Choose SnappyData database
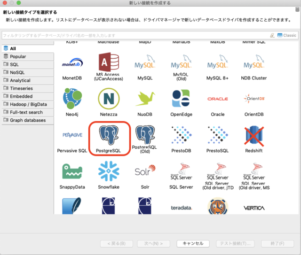 click(72, 171)
